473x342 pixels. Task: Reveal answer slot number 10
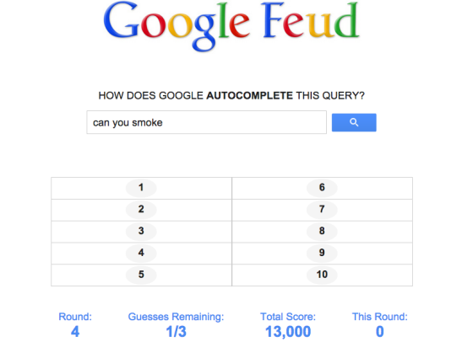click(322, 275)
